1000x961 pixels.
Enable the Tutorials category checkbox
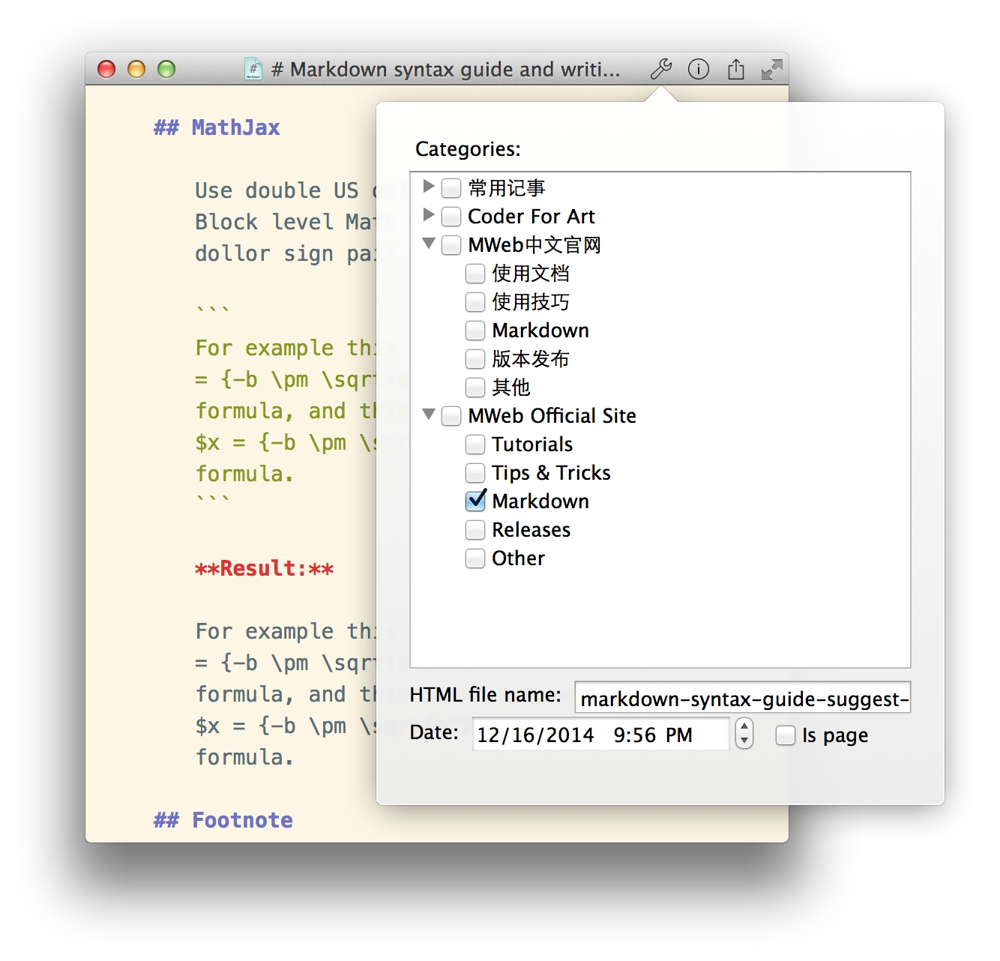click(475, 445)
